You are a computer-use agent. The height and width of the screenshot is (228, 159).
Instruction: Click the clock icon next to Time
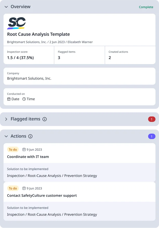coord(24,99)
